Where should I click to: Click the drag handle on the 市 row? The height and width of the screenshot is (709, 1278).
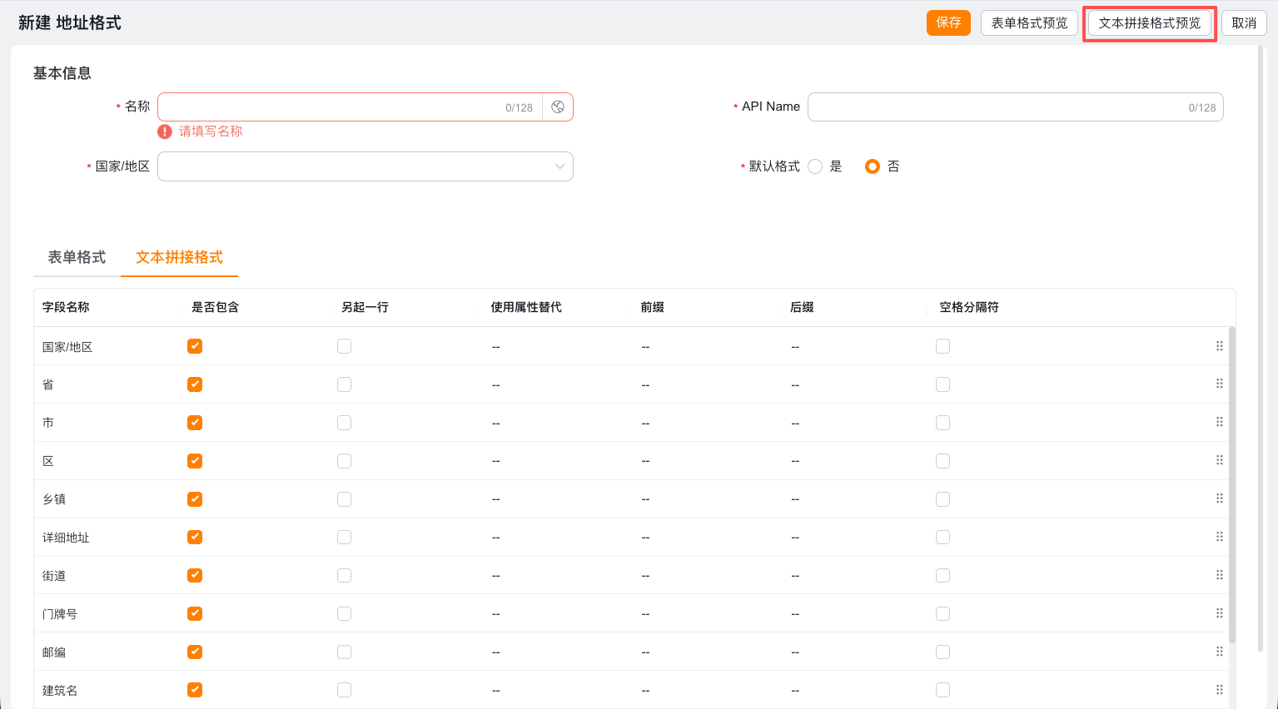(1219, 423)
